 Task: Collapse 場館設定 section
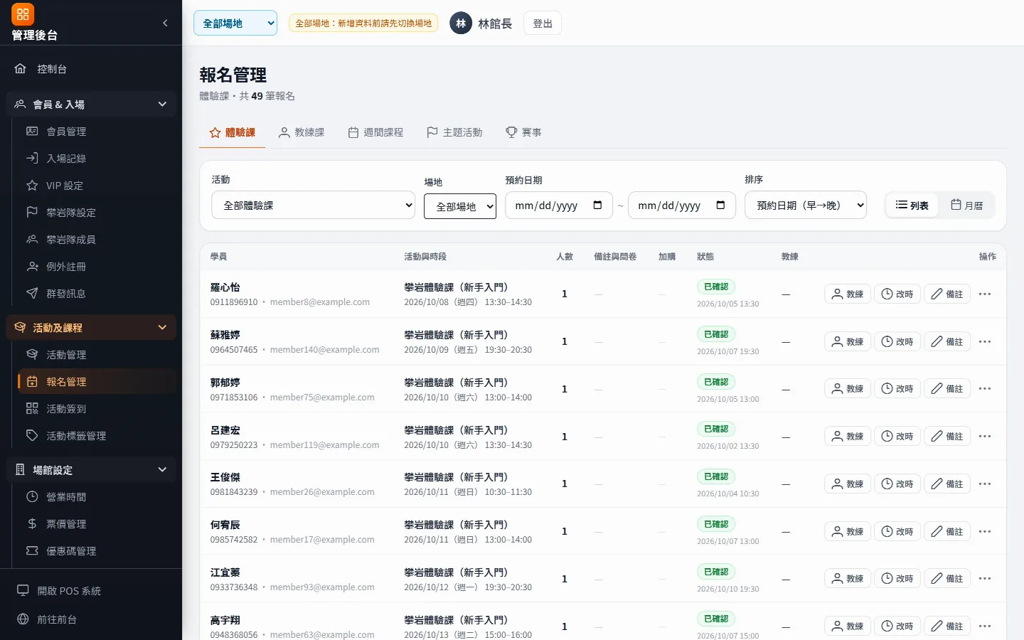(x=91, y=470)
